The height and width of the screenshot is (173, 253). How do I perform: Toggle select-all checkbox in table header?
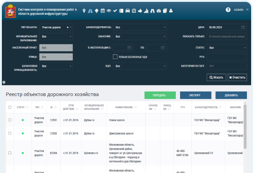(x=10, y=107)
